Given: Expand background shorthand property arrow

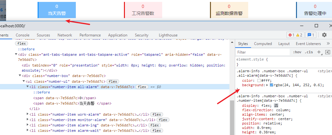Looking at the screenshot, I should 267,85.
